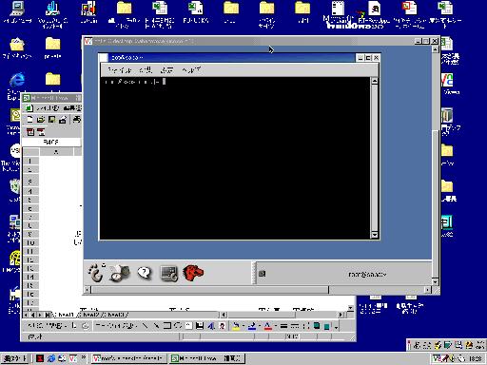This screenshot has width=487, height=365.
Task: Open the GNOME foot main menu
Action: click(x=97, y=273)
